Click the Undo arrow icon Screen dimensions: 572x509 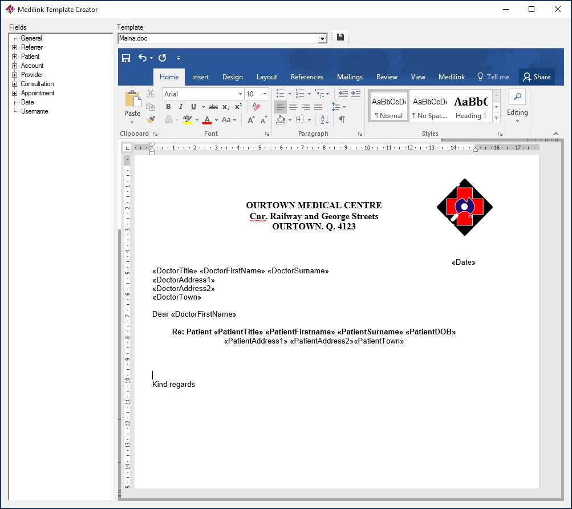pyautogui.click(x=142, y=58)
